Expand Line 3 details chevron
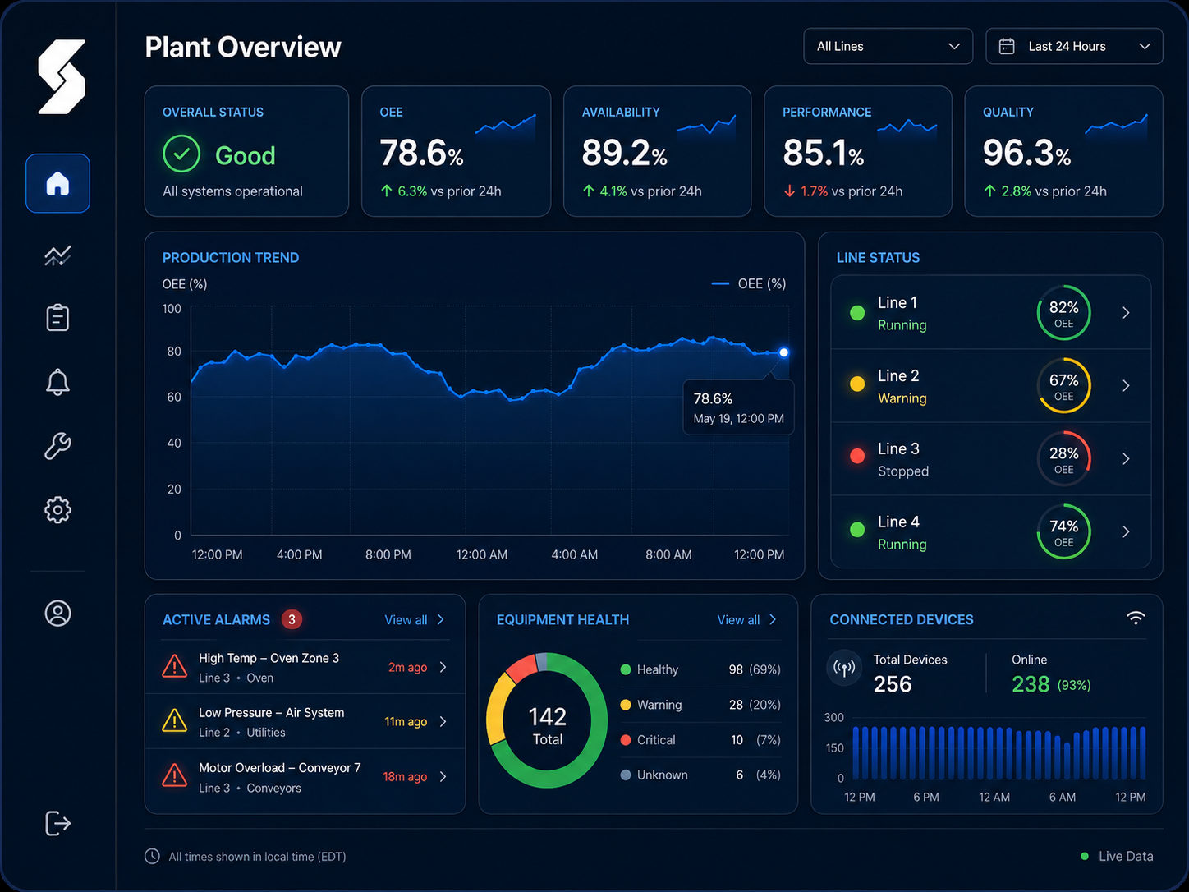This screenshot has width=1189, height=892. [1126, 458]
